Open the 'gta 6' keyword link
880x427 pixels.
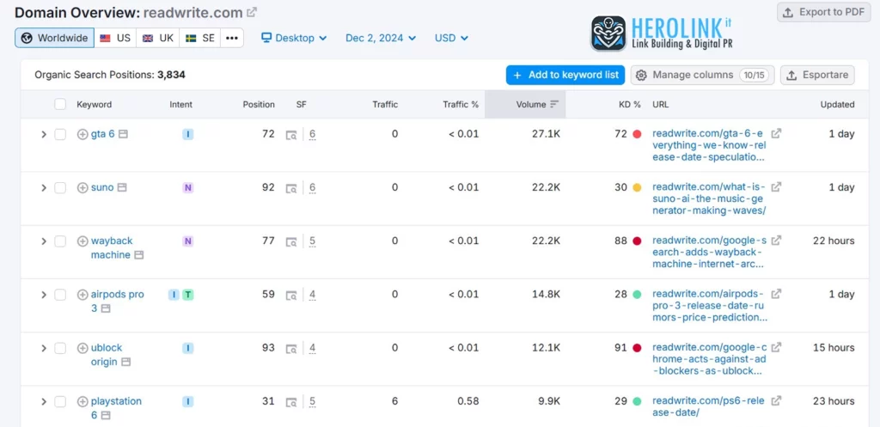[103, 134]
